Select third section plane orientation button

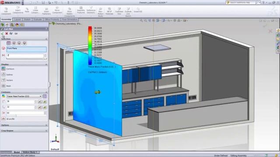[x=19, y=43]
